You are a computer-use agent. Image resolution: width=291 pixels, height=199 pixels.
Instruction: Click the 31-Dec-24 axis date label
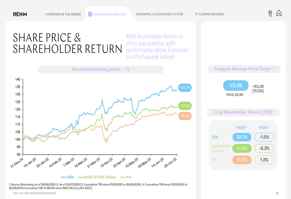coord(17,163)
